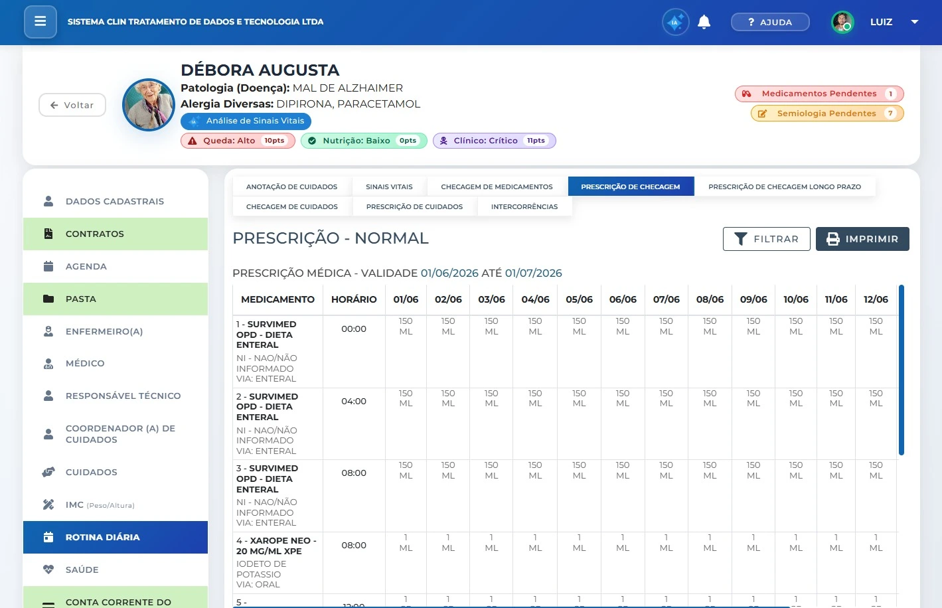The width and height of the screenshot is (942, 608).
Task: Open the notifications bell
Action: coord(704,22)
